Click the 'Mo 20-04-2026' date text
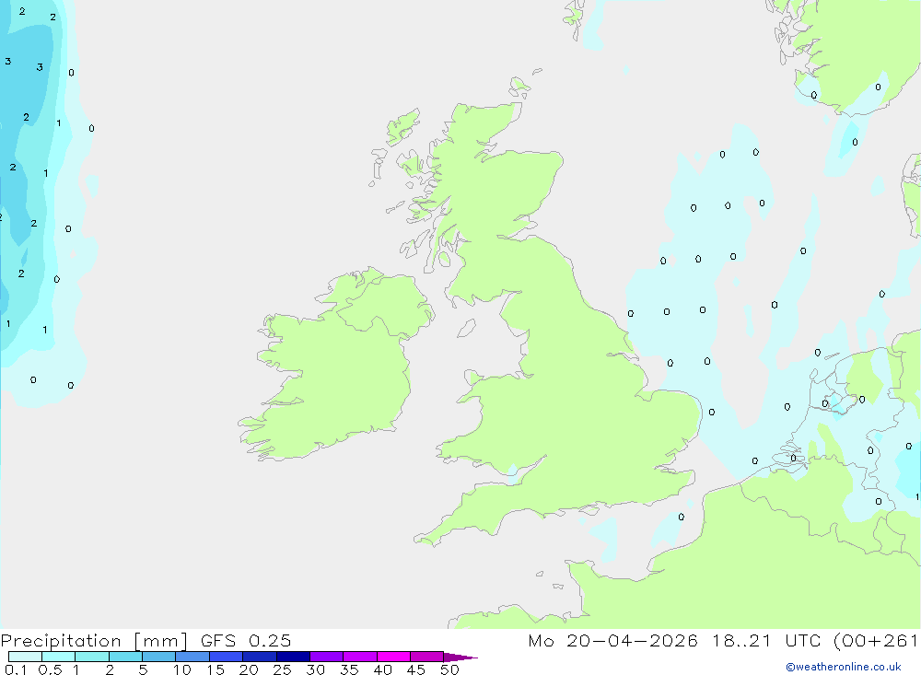This screenshot has height=675, width=921. (x=613, y=641)
